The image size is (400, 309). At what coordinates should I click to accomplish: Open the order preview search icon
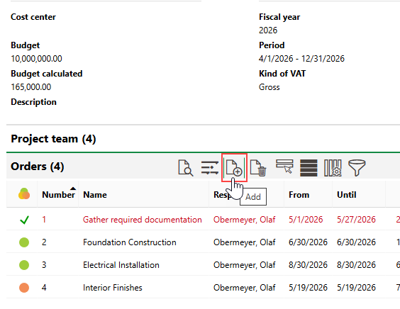[185, 168]
